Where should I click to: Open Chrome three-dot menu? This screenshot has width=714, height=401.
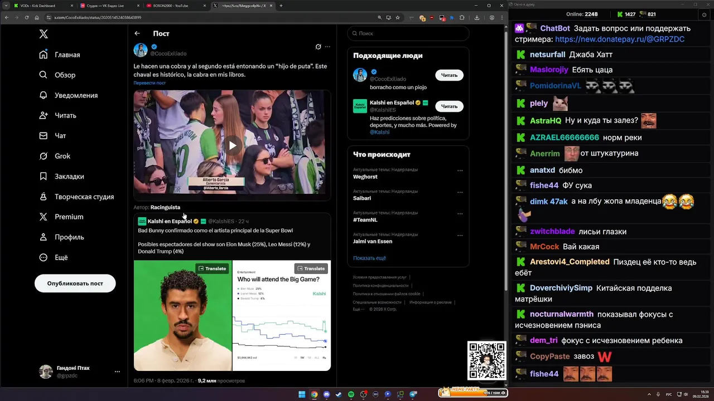coord(501,18)
